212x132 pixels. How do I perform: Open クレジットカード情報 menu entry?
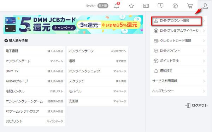178,41
